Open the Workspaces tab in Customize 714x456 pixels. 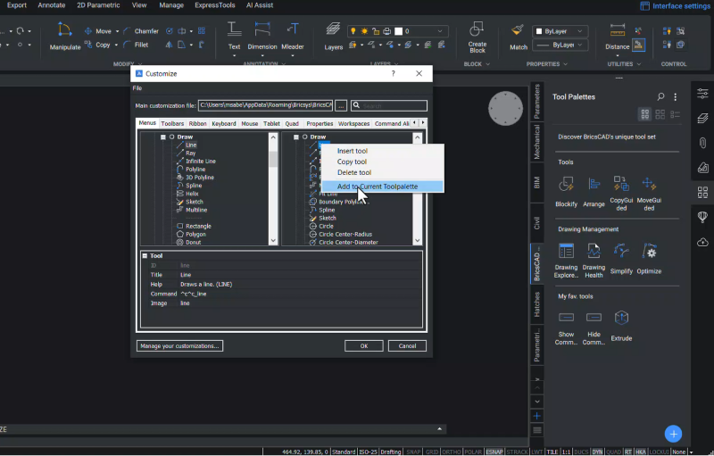coord(353,123)
